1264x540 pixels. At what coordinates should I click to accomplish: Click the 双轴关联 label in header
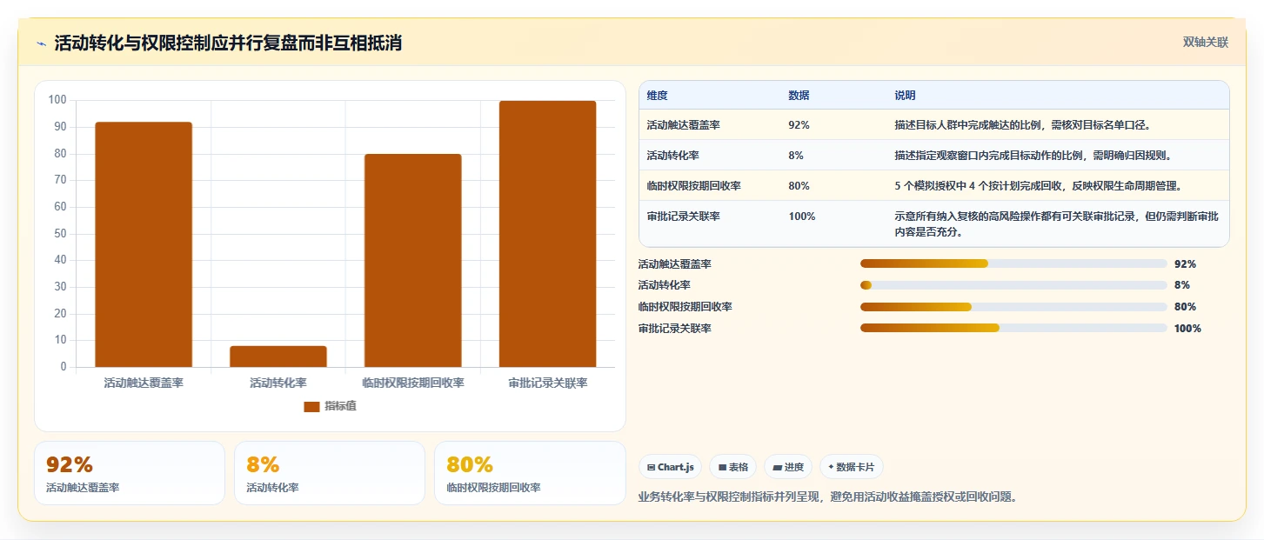(x=1205, y=43)
